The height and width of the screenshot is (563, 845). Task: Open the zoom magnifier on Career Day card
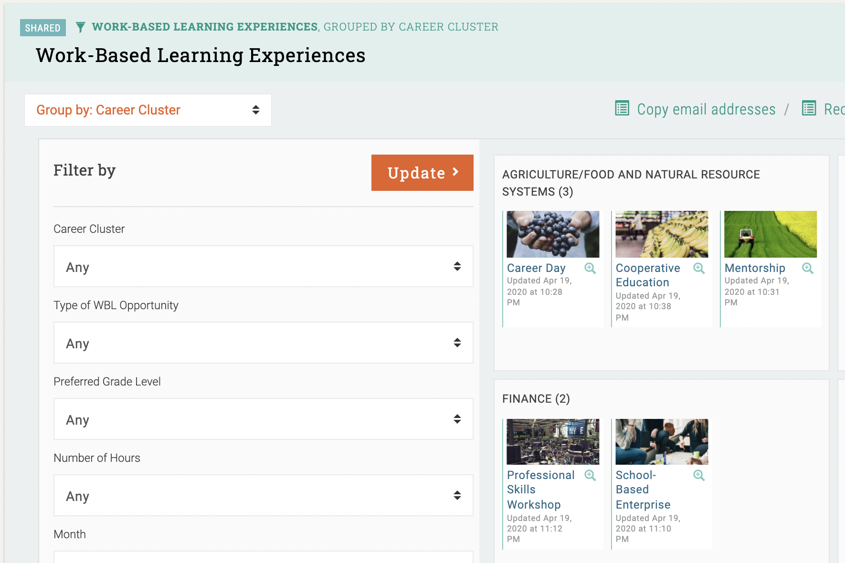point(591,268)
